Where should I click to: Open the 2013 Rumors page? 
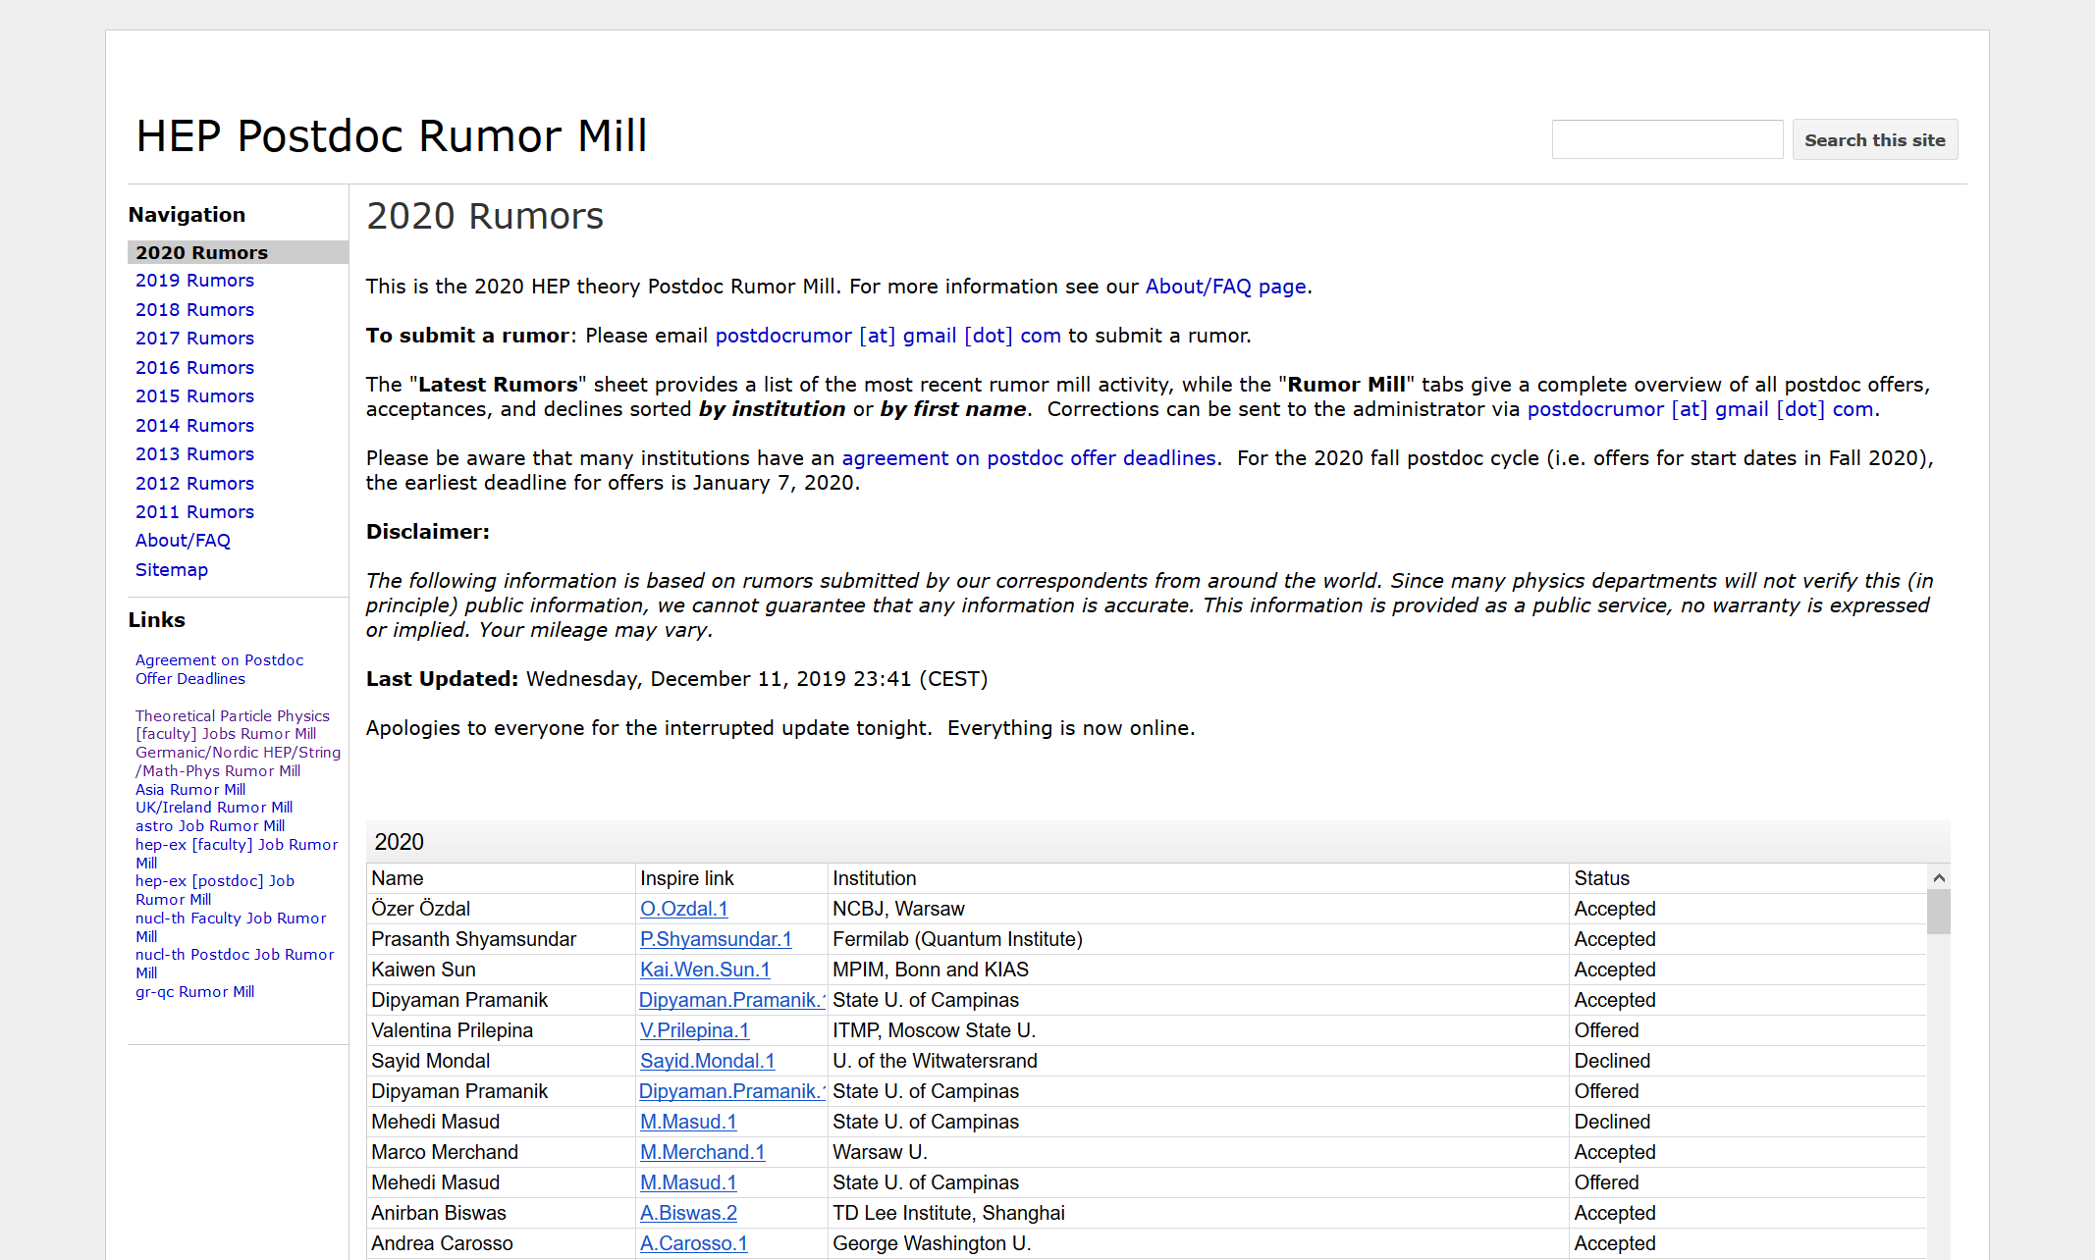pos(194,453)
